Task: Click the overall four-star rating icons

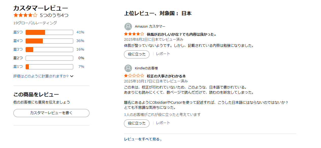Action: [25, 15]
